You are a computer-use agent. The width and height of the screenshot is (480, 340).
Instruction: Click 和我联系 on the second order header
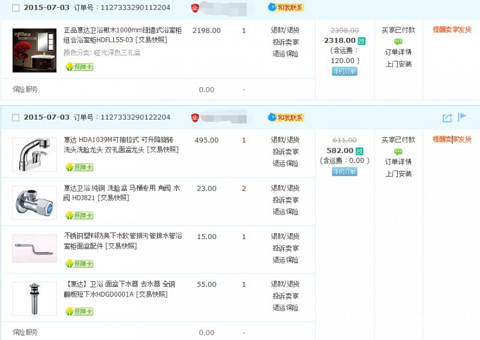(x=286, y=117)
